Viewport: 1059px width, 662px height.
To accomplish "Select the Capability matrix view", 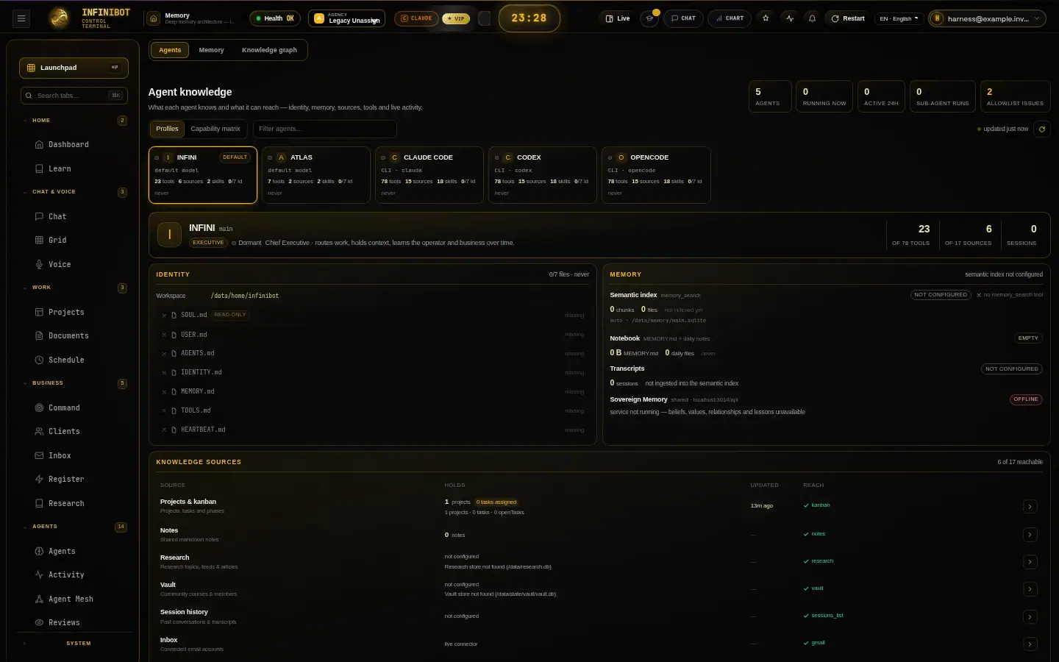I will 215,129.
